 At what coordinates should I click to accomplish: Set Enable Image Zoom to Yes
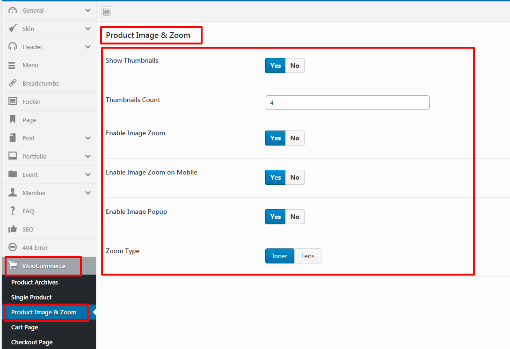[276, 138]
